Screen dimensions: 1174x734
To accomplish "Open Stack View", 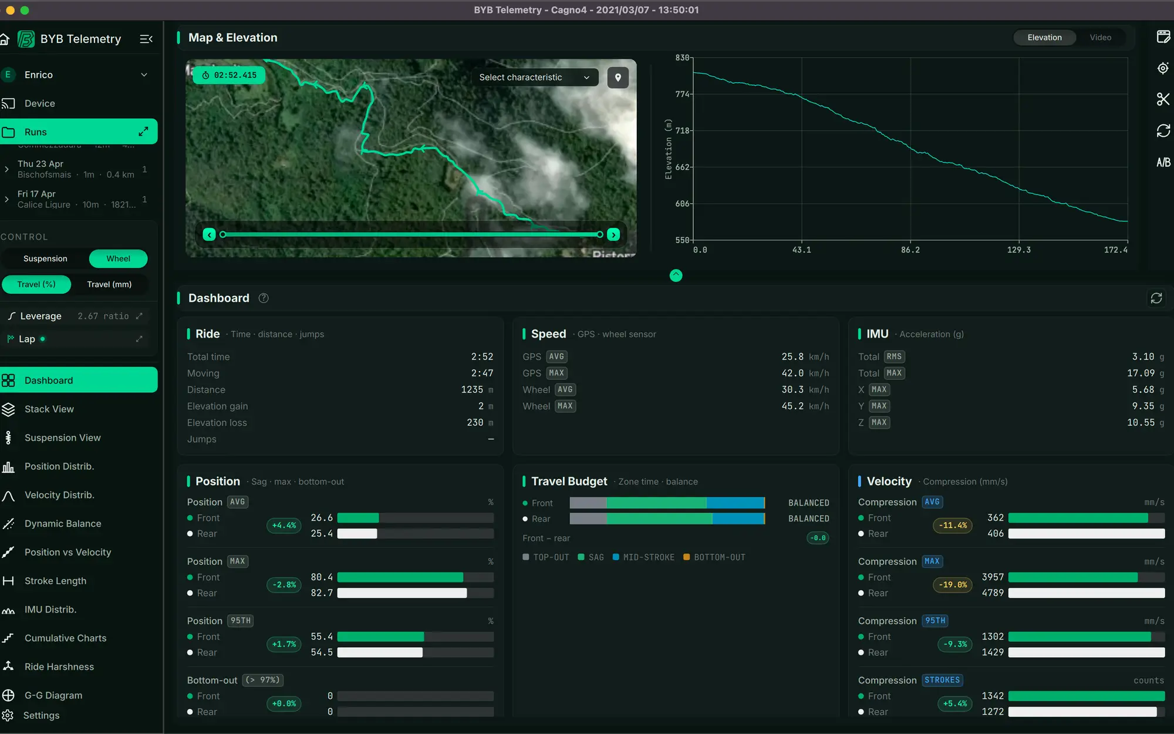I will (x=79, y=409).
